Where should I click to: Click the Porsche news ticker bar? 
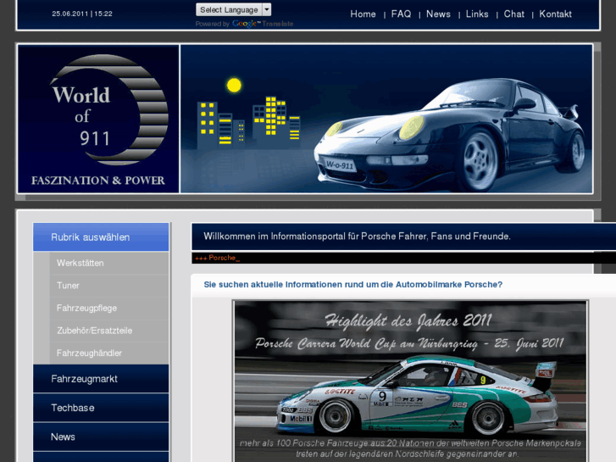[x=403, y=258]
